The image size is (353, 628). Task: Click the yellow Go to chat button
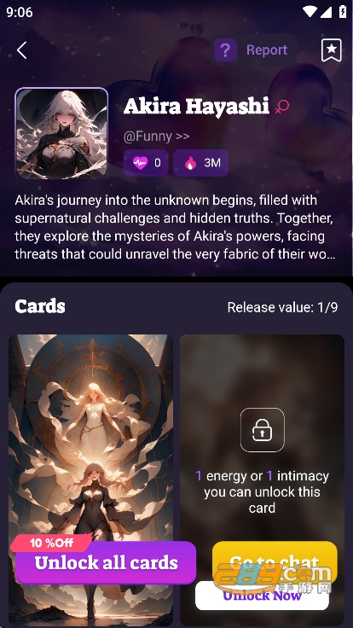[x=275, y=561]
